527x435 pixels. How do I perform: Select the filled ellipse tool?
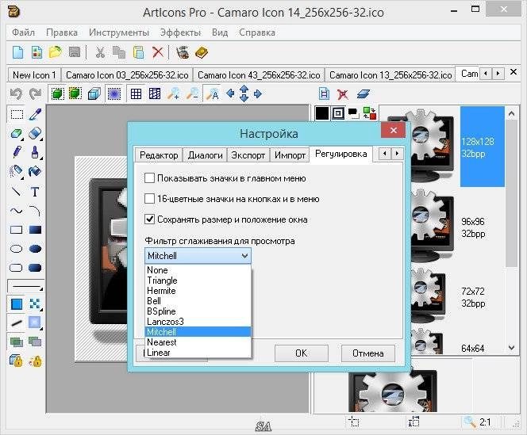tap(35, 249)
